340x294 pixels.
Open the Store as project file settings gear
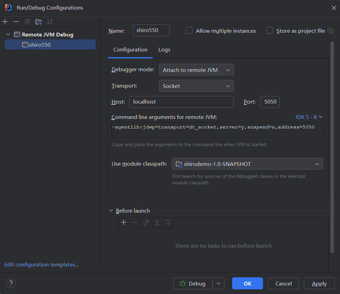(330, 31)
